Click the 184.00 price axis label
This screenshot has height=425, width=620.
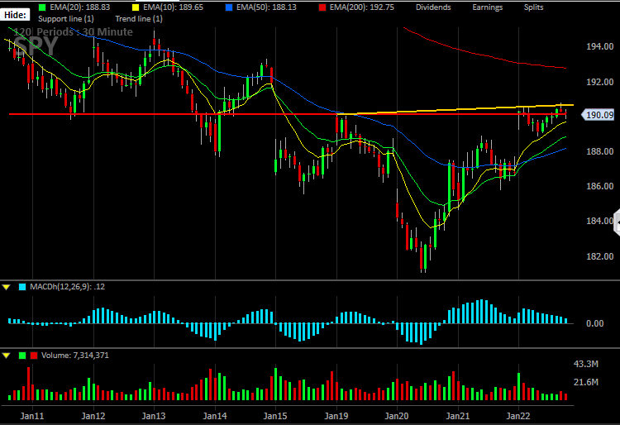click(600, 221)
